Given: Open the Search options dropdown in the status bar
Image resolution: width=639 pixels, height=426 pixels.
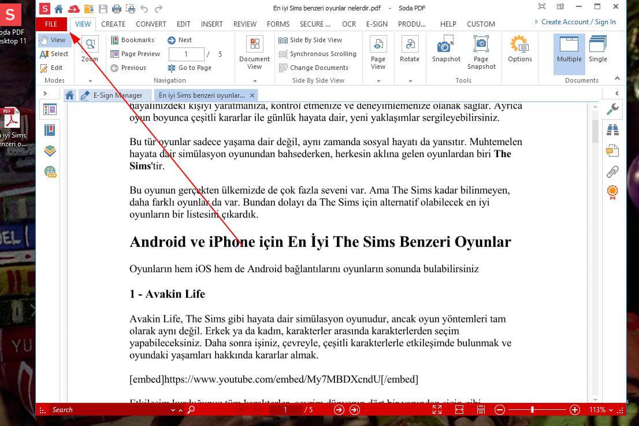Looking at the screenshot, I should 173,410.
